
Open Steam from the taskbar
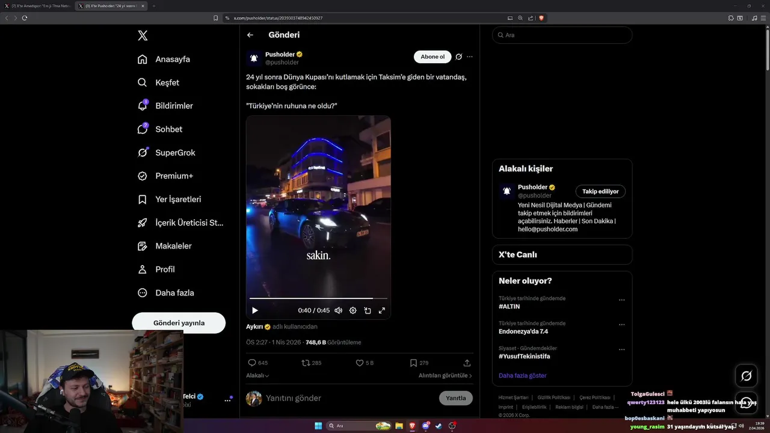tap(439, 426)
